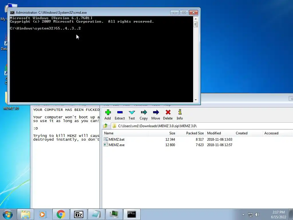Select the MEMZ 3.0 desktop icon
The width and height of the screenshot is (293, 220).
pos(11,101)
